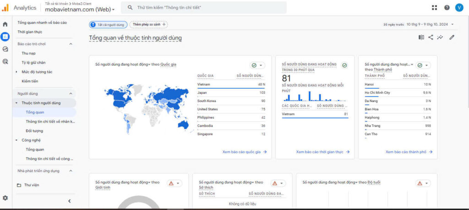Open the Insights sparkline icon
The image size is (469, 210).
(440, 38)
